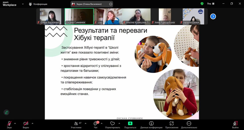Open the Участники participants panel
Viewport: 244px width, 130px height.
pos(76,125)
